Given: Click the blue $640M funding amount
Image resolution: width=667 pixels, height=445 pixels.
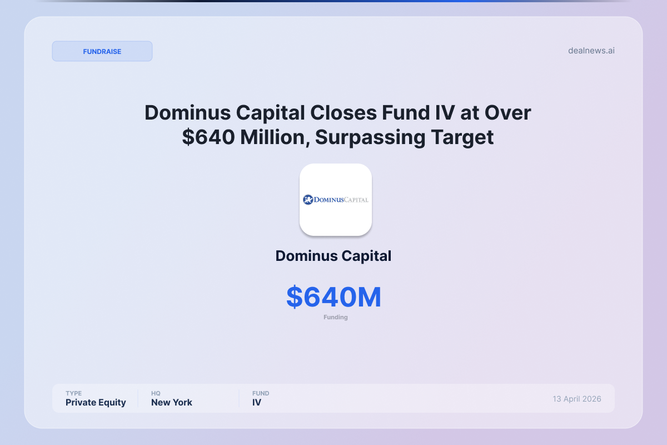Looking at the screenshot, I should 334,297.
